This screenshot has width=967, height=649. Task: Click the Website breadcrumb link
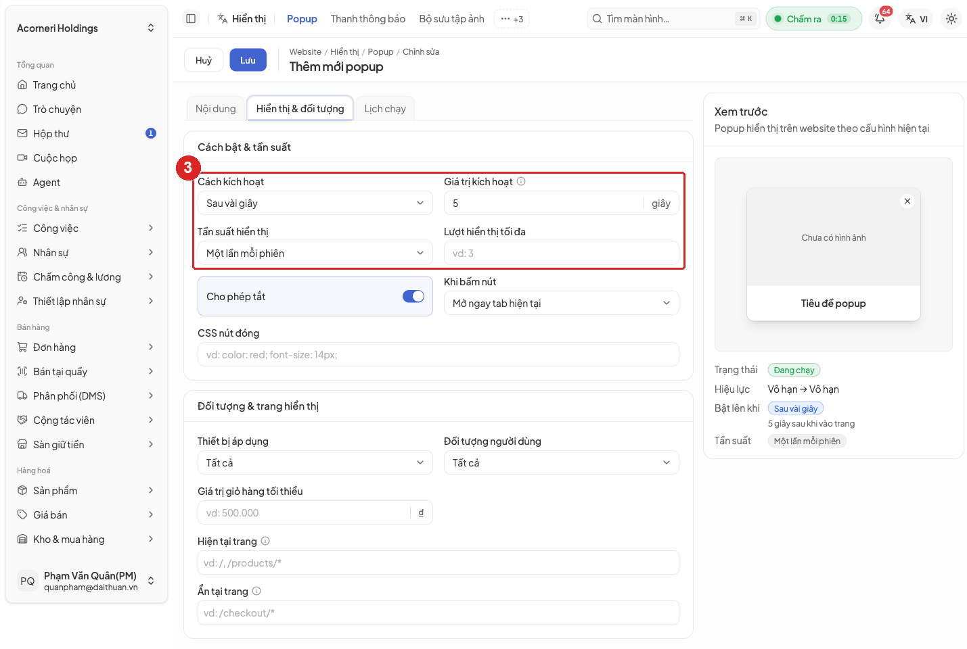305,52
